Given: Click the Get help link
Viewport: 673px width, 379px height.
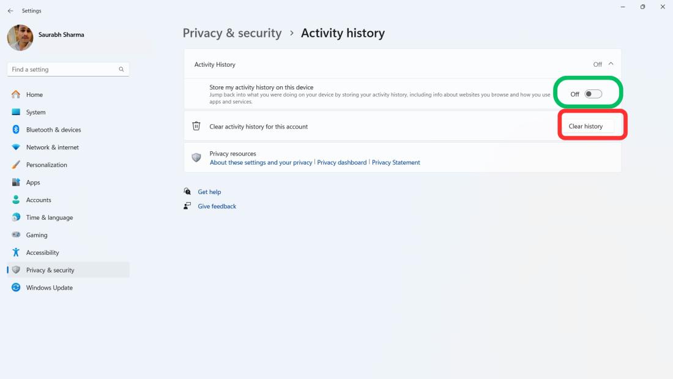Looking at the screenshot, I should pos(209,192).
